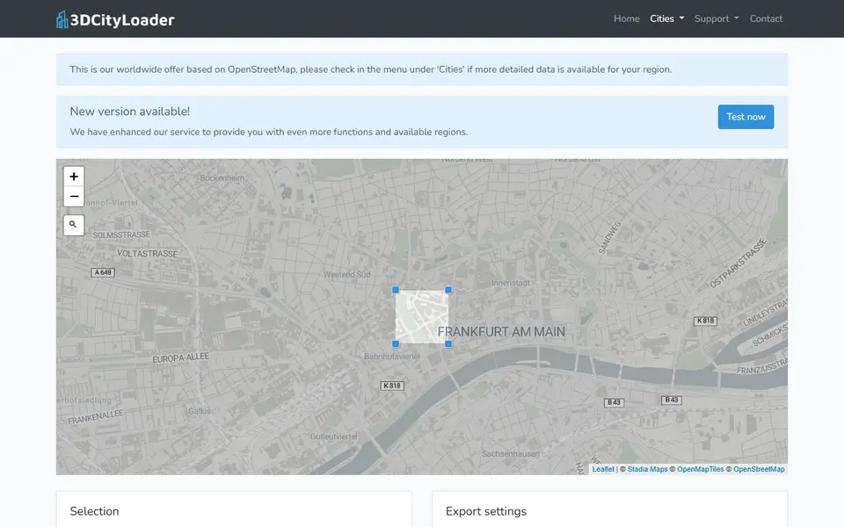Click the Gutleutviertel map label
844x527 pixels.
coord(333,437)
